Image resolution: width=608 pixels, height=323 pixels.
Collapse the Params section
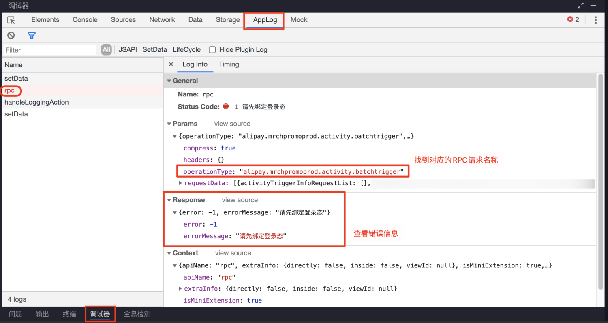[x=169, y=124]
